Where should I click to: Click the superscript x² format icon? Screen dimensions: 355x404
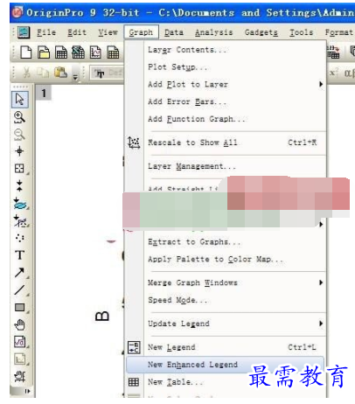[334, 73]
